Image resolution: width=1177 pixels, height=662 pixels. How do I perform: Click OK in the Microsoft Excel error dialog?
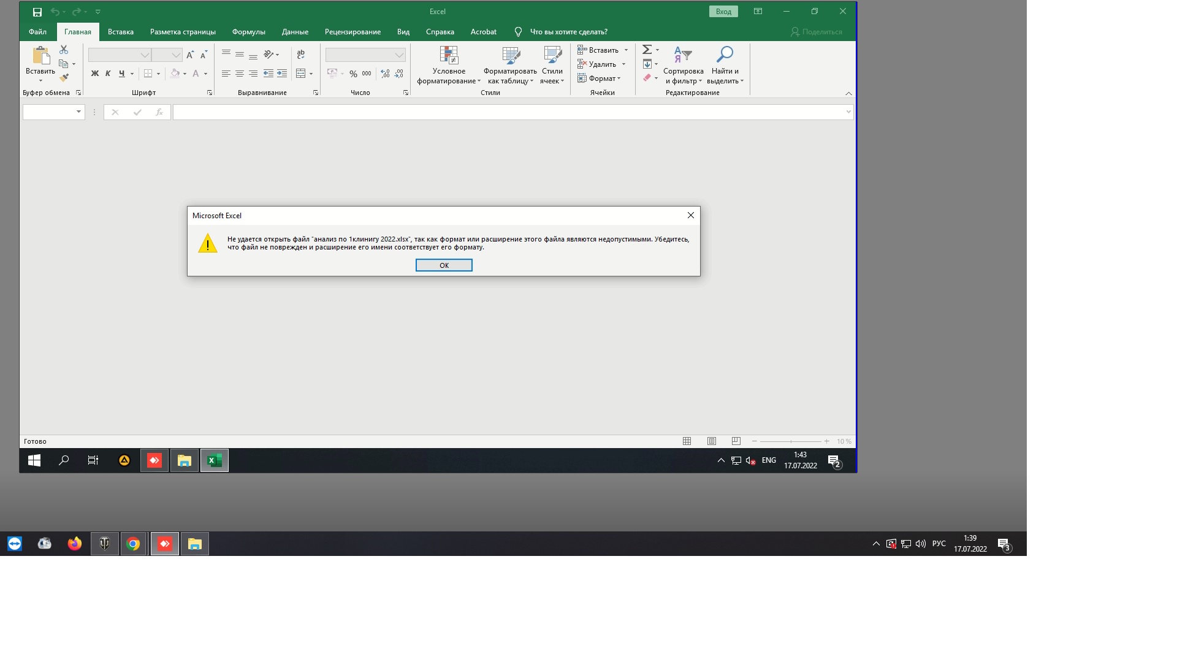pos(444,265)
